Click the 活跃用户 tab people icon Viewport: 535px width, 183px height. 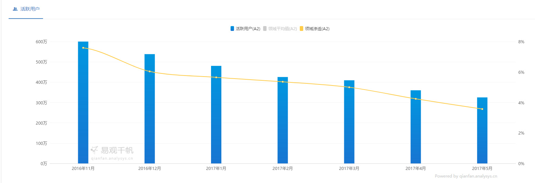point(15,9)
